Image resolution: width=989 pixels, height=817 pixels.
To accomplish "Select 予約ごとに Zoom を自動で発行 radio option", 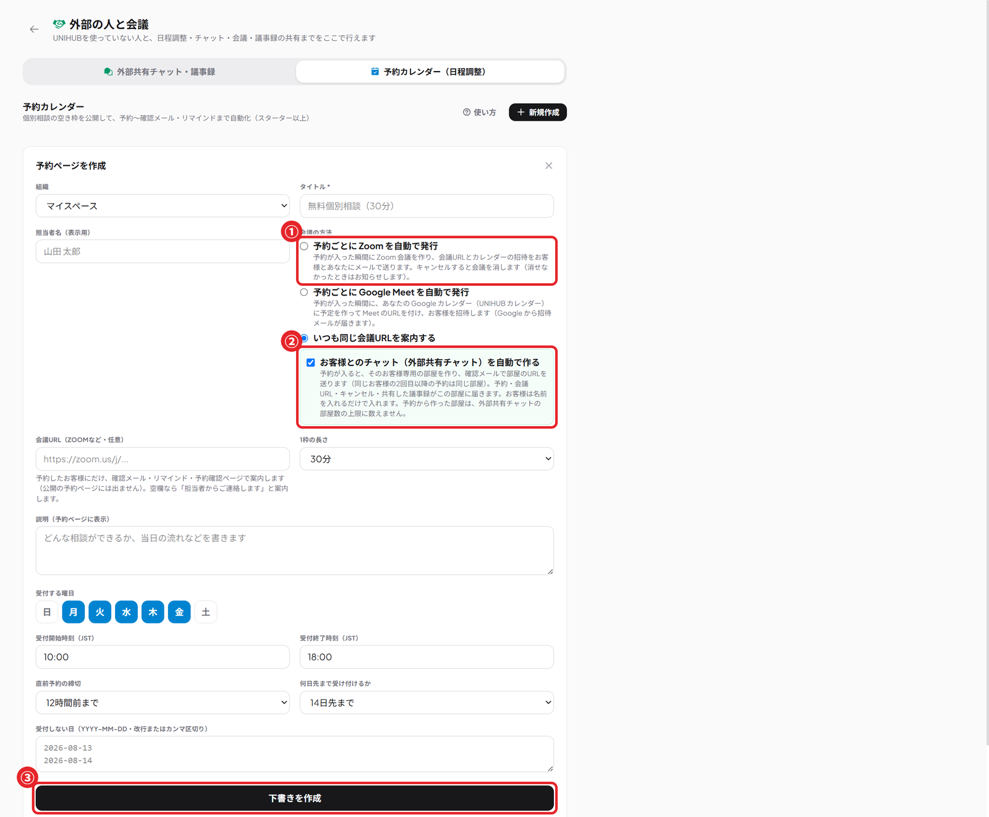I will click(304, 246).
